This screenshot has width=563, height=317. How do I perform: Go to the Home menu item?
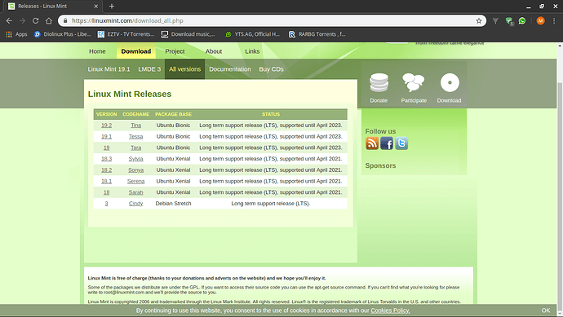coord(97,51)
